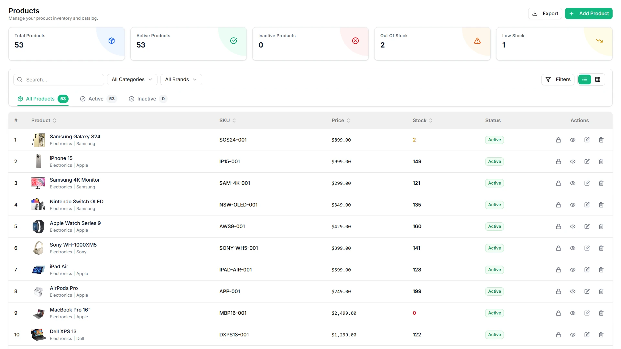Click the lock icon for iPhone 15
Screen dimensions: 621x349
[558, 162]
